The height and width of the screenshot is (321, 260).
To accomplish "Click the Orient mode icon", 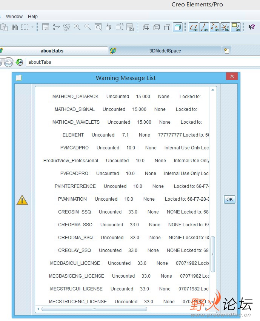I will click(66, 27).
